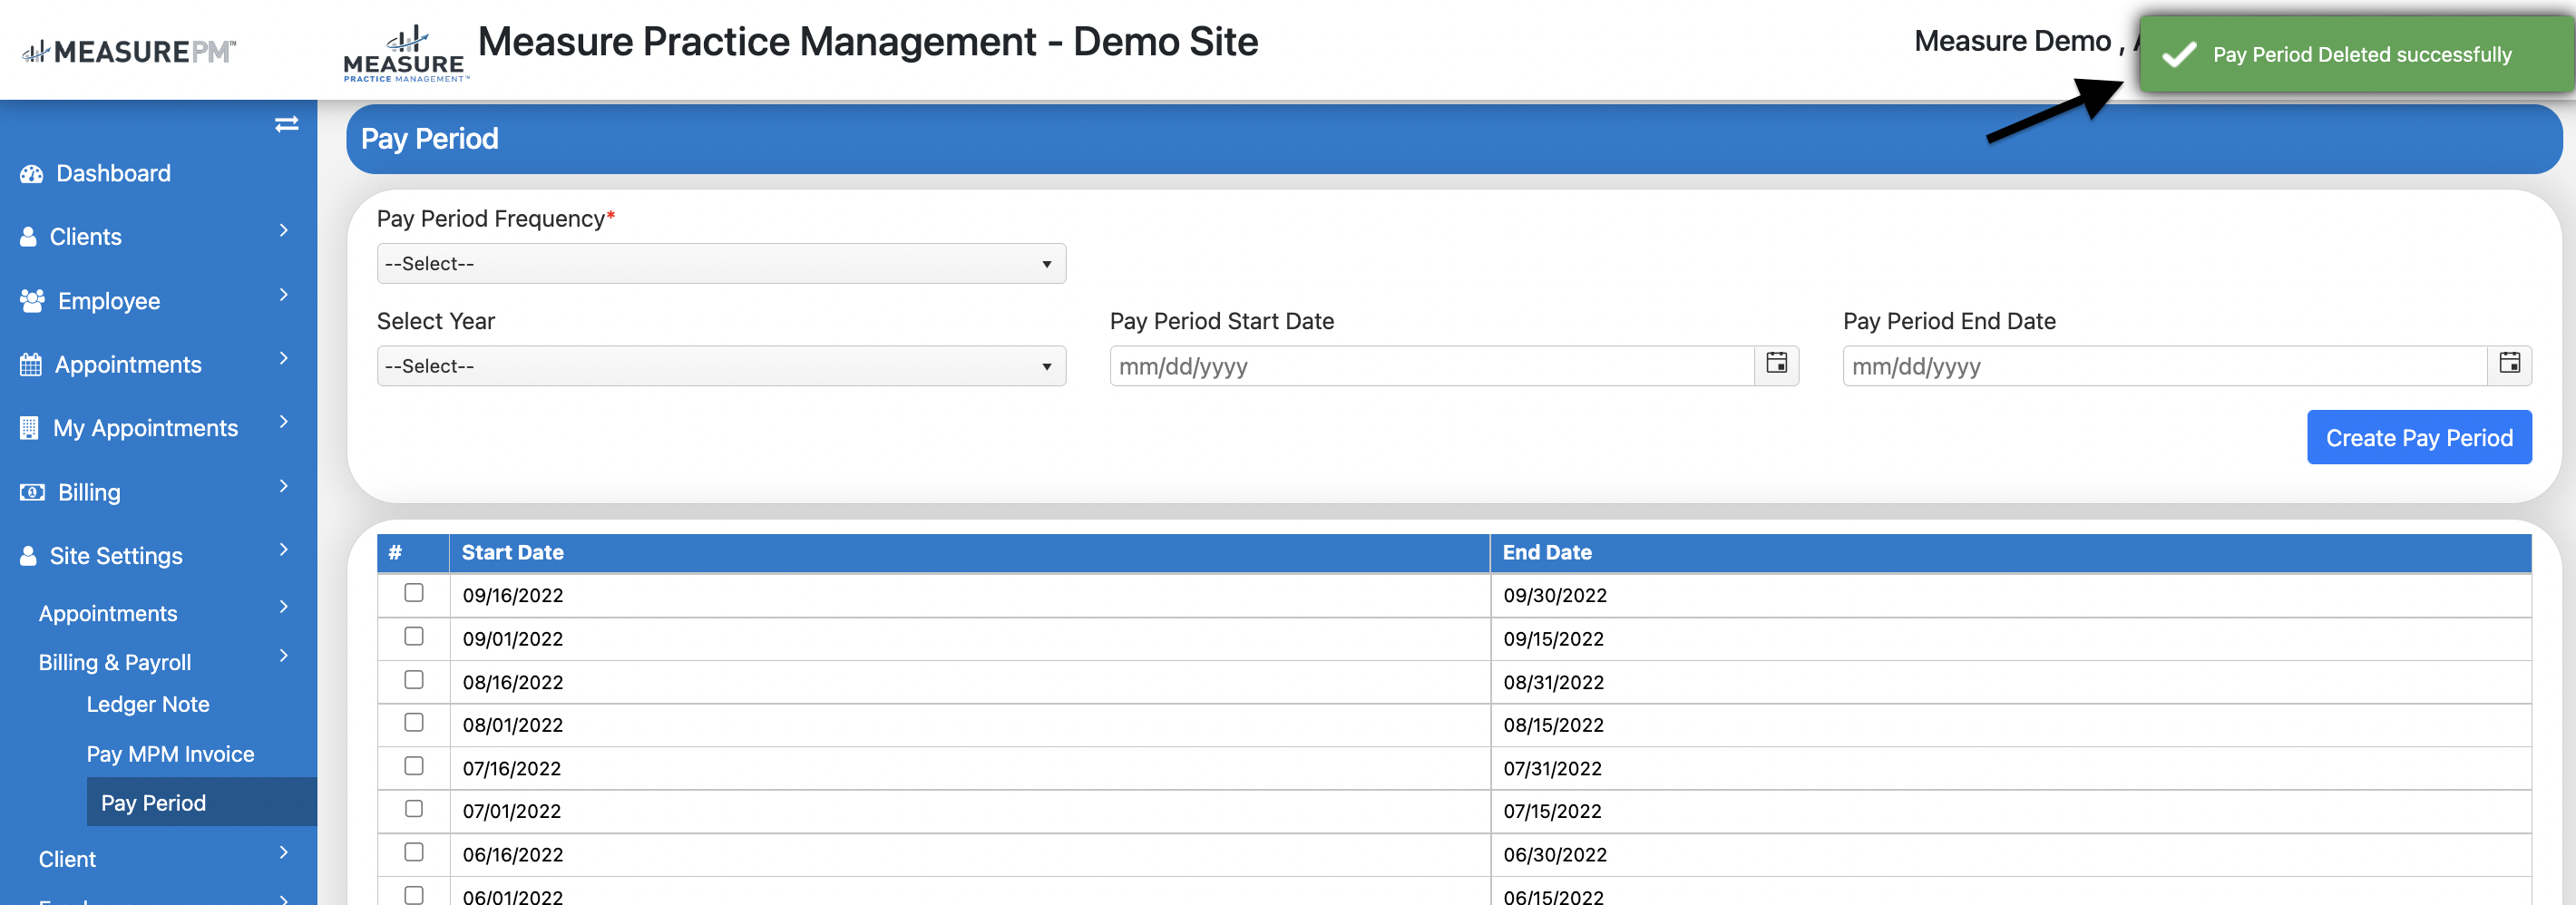Check the 06/16/2022 pay period row
This screenshot has width=2576, height=905.
(x=414, y=851)
